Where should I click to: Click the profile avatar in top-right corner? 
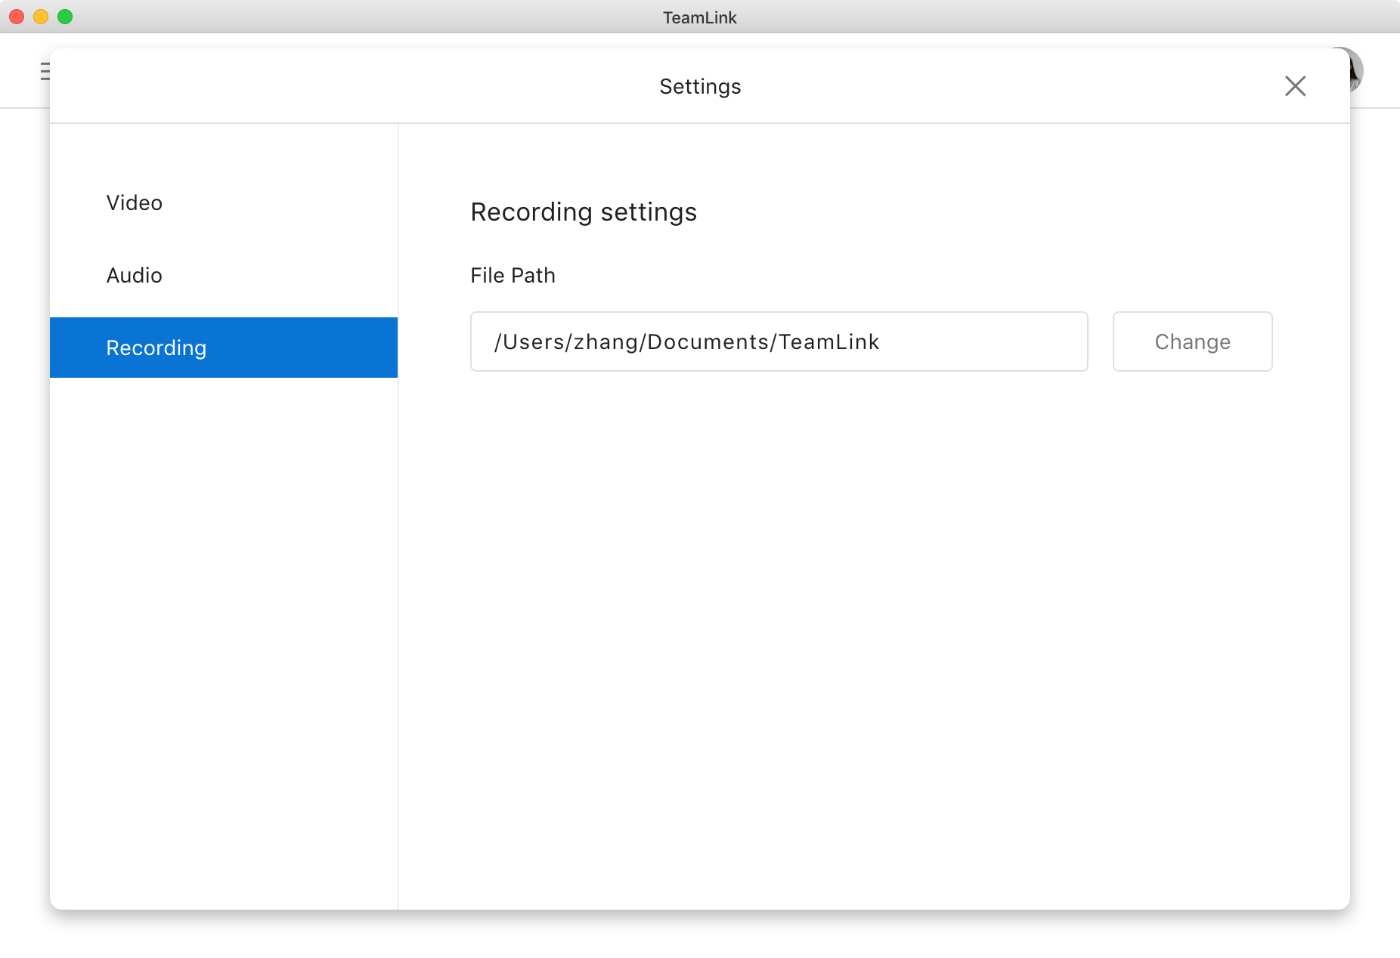coord(1356,70)
